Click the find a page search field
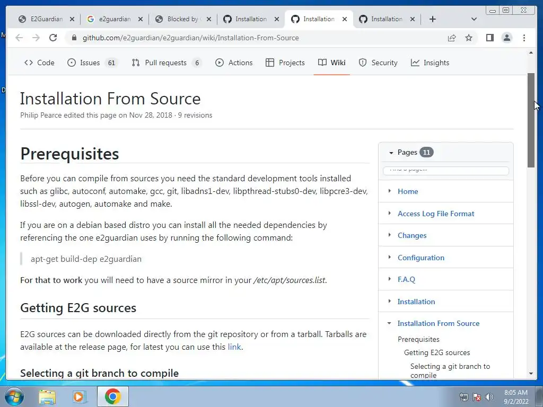This screenshot has width=543, height=407. coord(445,170)
